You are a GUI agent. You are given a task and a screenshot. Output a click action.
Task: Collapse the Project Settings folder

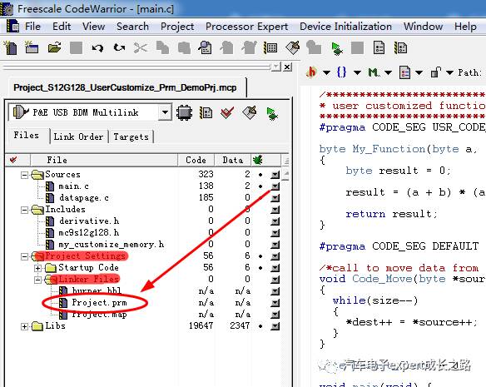pyautogui.click(x=24, y=256)
